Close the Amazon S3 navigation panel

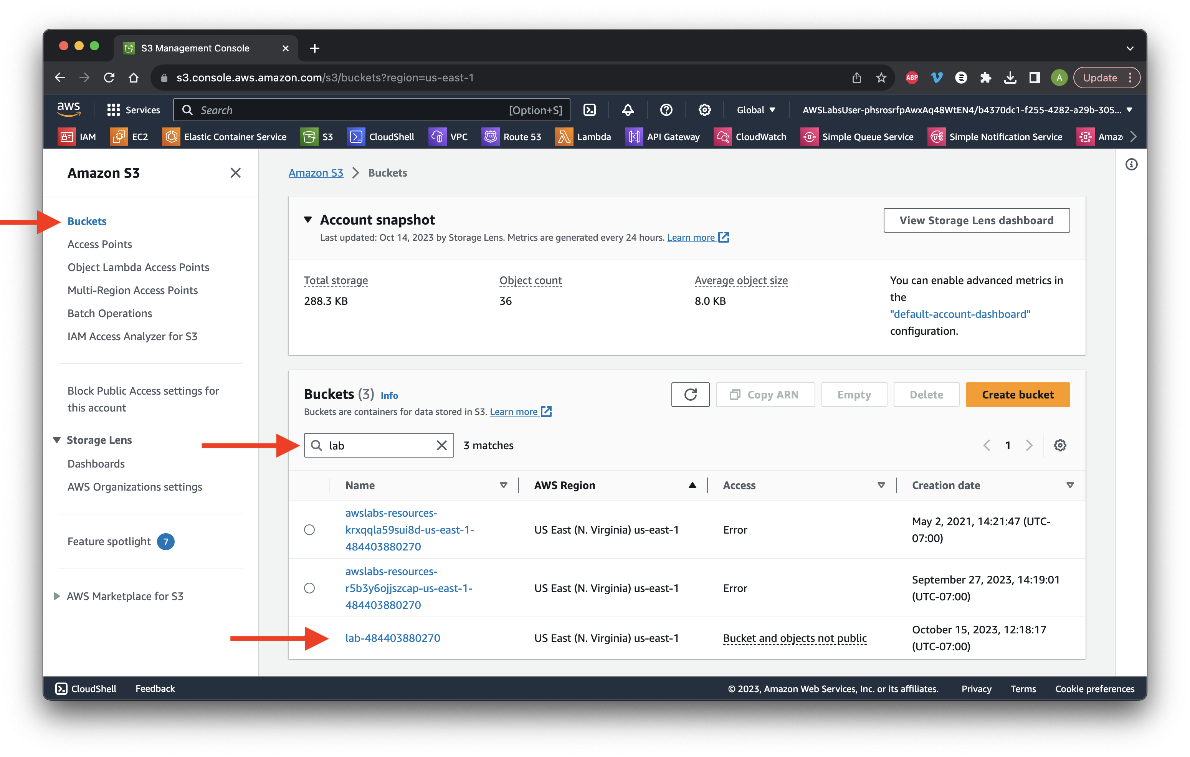point(235,173)
